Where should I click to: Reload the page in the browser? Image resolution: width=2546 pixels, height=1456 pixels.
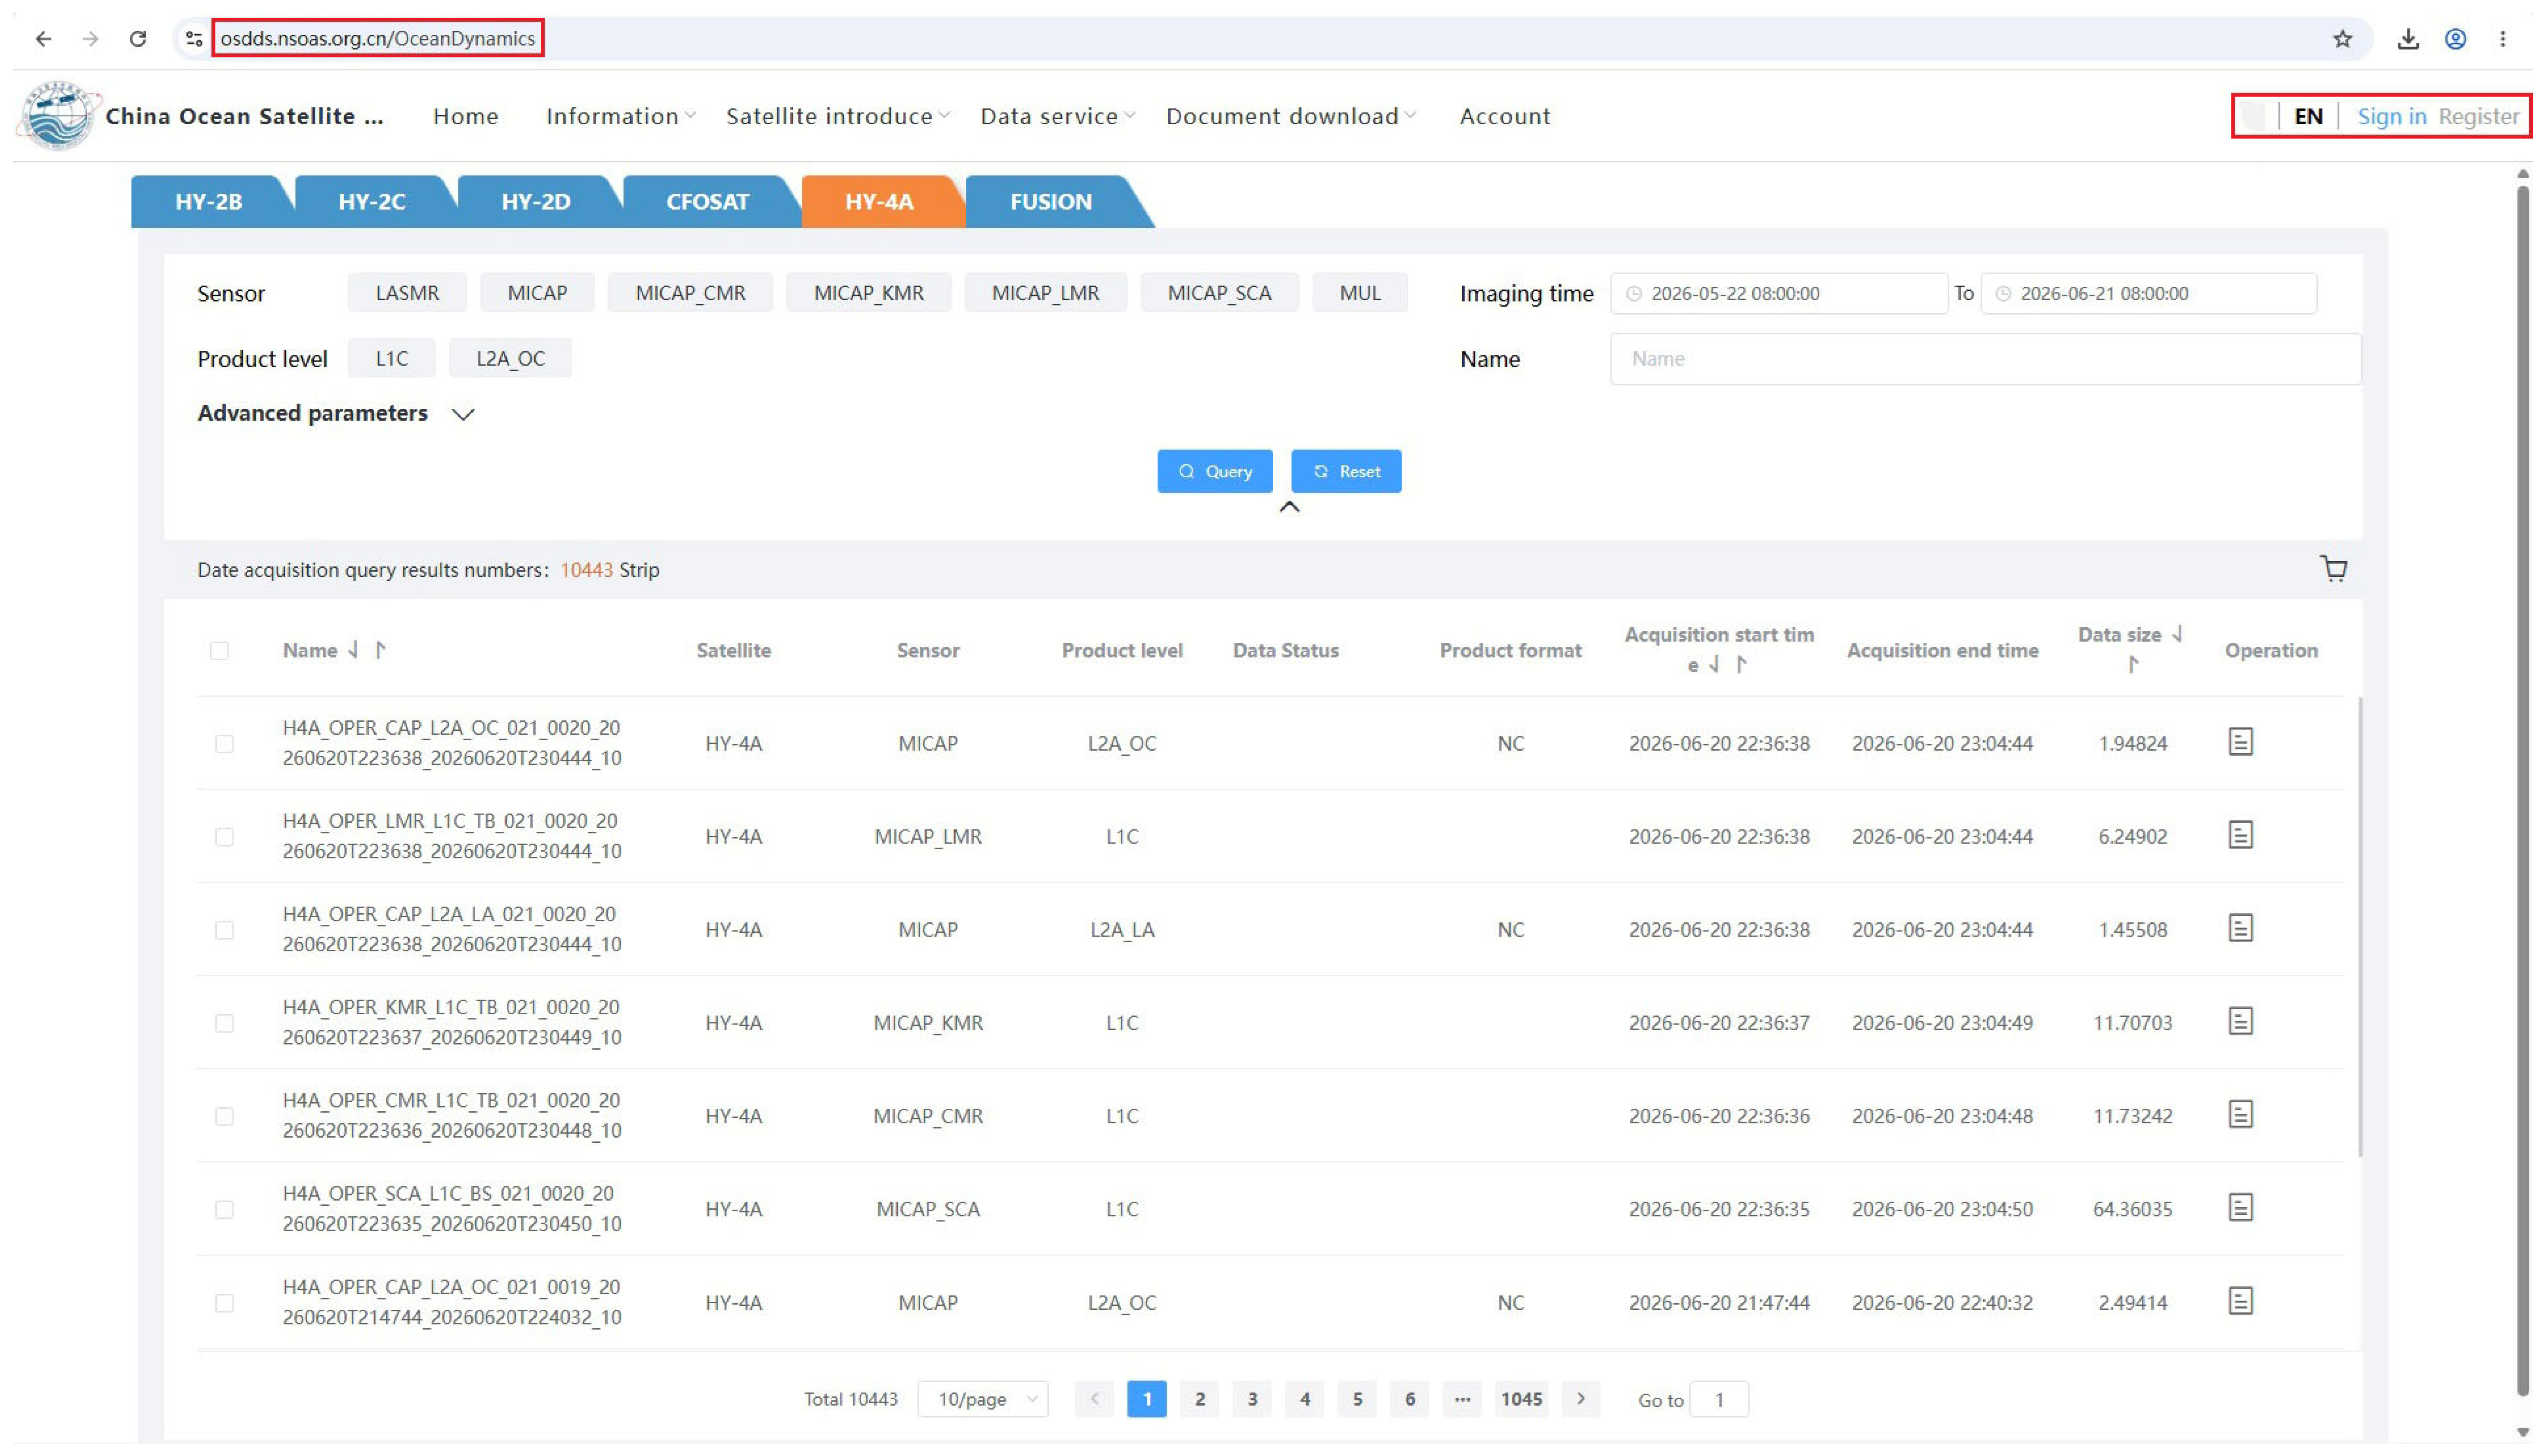[x=138, y=39]
